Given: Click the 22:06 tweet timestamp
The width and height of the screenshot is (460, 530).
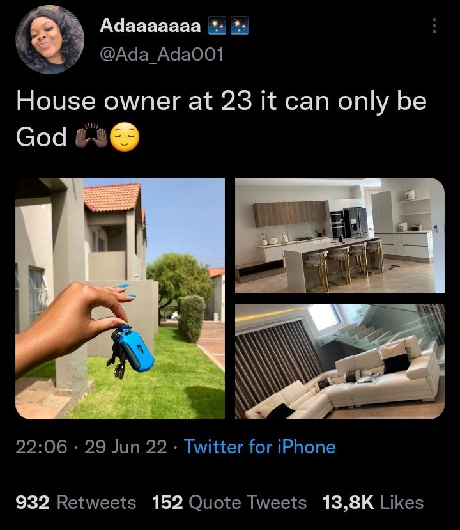Looking at the screenshot, I should click(42, 447).
